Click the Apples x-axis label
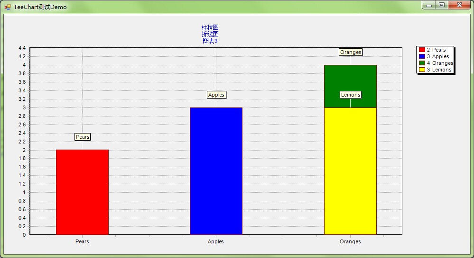474x258 pixels. (x=216, y=241)
